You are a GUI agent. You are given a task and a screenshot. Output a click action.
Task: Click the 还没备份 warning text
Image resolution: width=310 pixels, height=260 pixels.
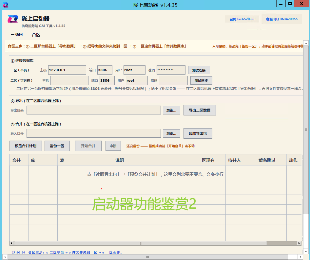click(x=160, y=146)
